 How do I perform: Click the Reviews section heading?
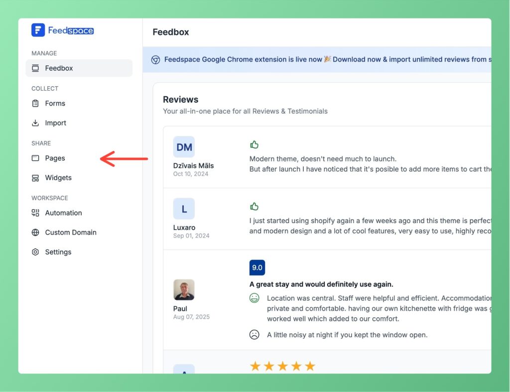pyautogui.click(x=180, y=100)
